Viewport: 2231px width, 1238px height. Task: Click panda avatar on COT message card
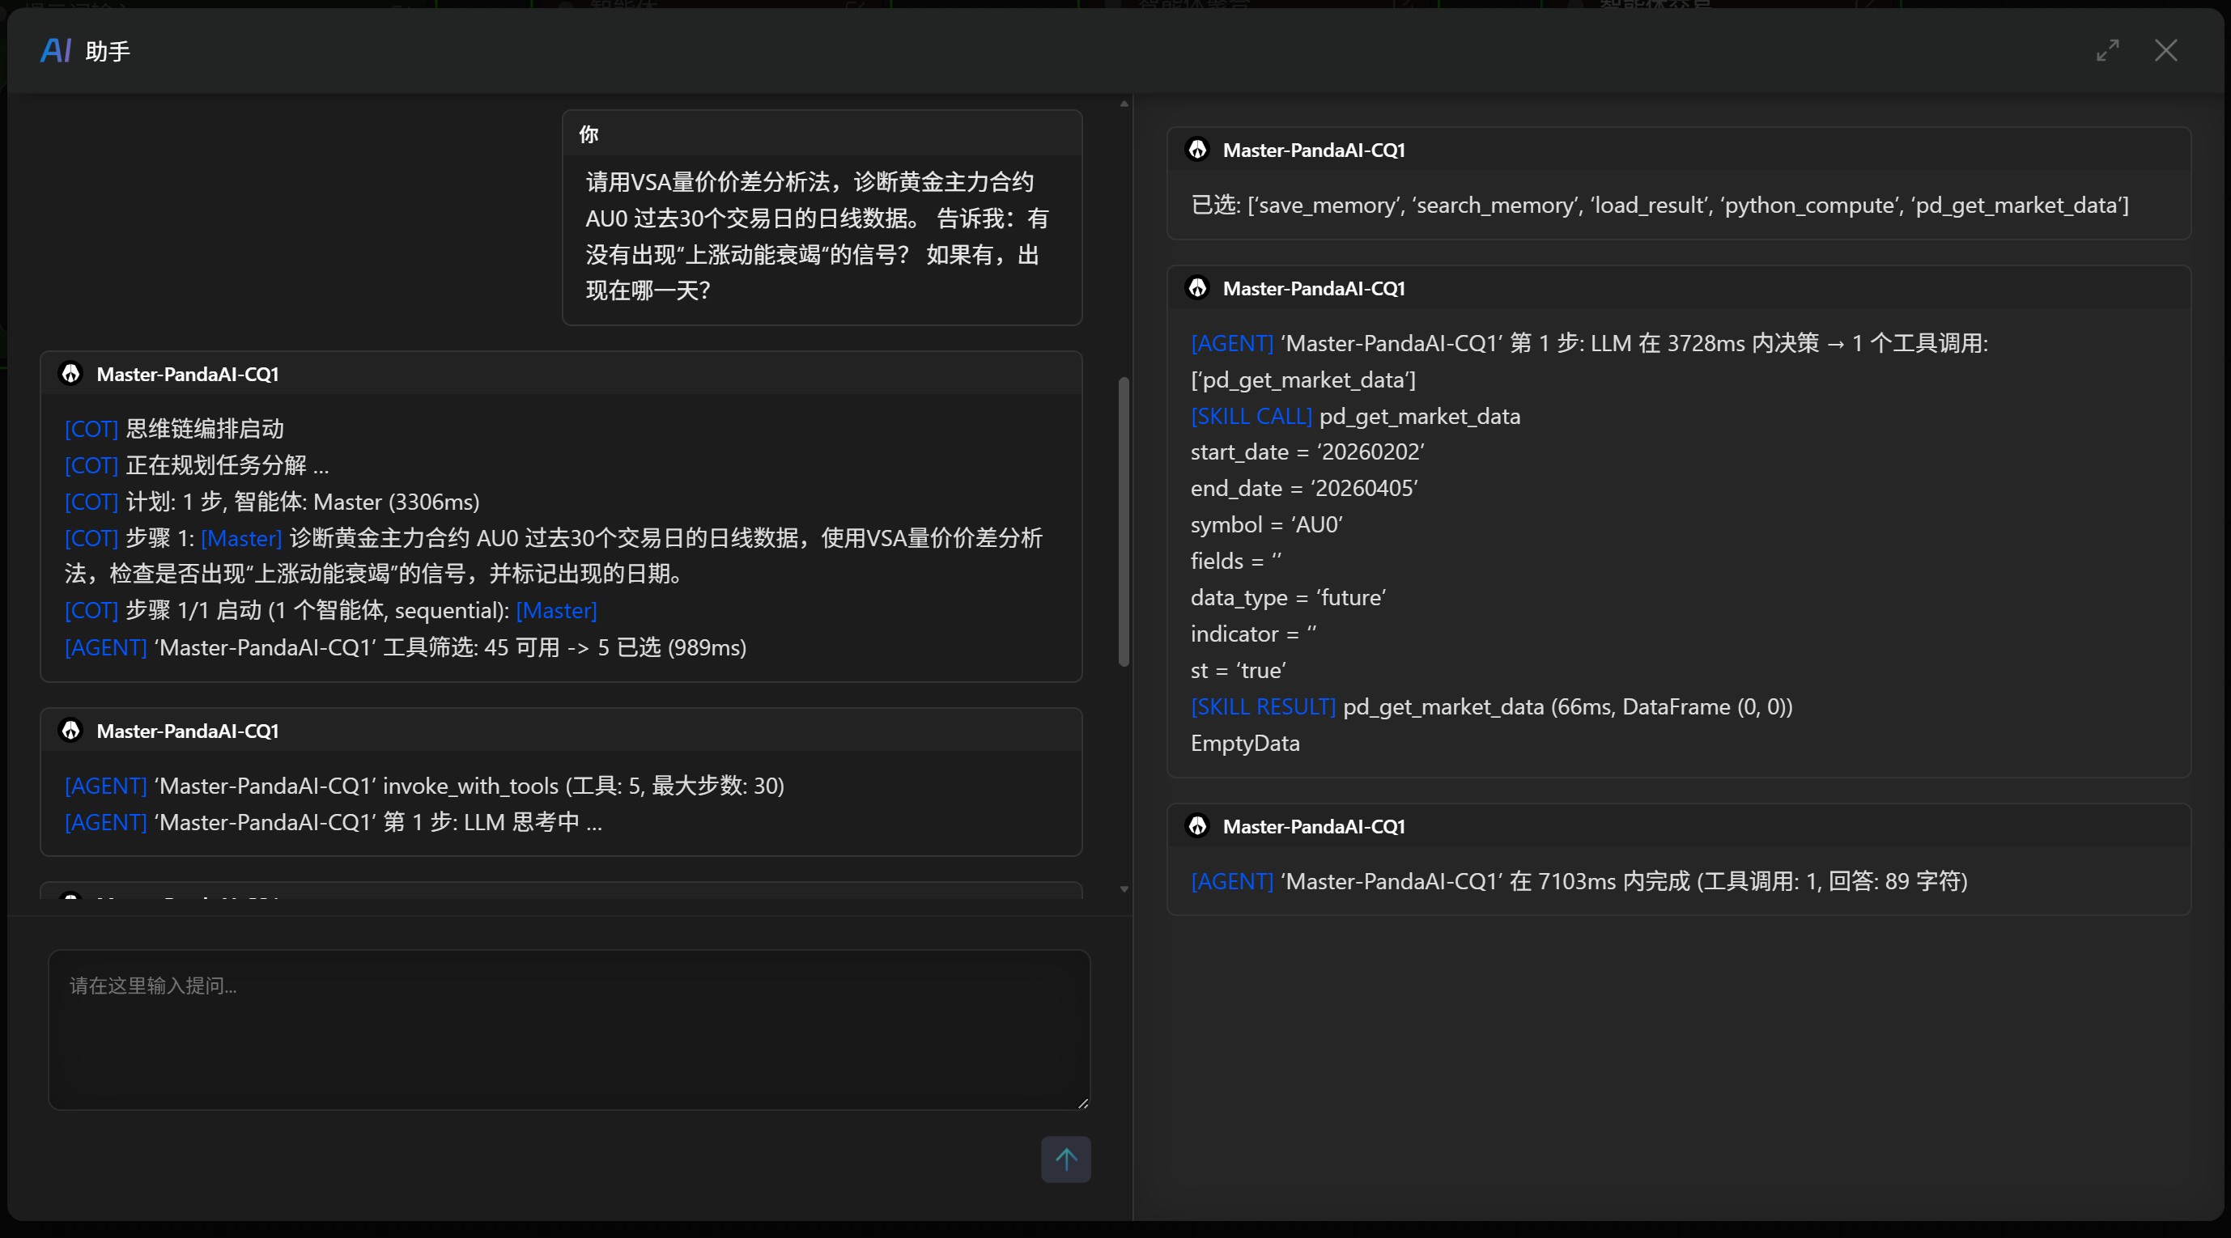(x=71, y=373)
